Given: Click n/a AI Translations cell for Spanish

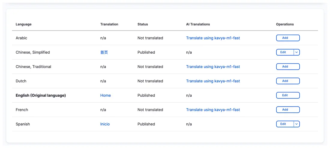Looking at the screenshot, I should coord(189,124).
